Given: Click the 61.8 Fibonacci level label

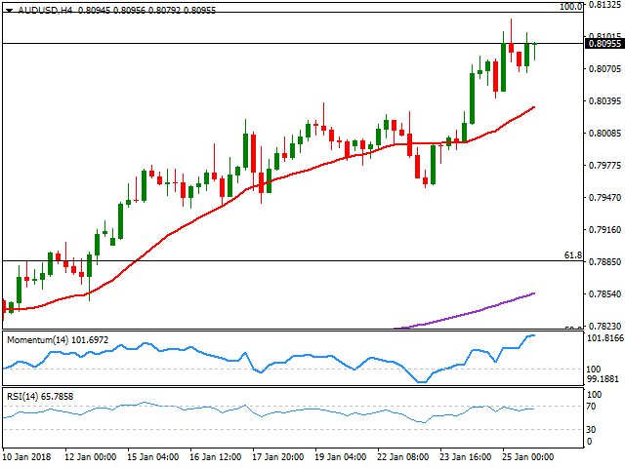Looking at the screenshot, I should pos(573,255).
